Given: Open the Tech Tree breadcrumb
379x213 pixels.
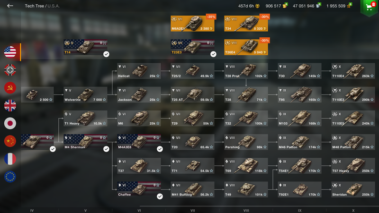Looking at the screenshot, I should (34, 6).
